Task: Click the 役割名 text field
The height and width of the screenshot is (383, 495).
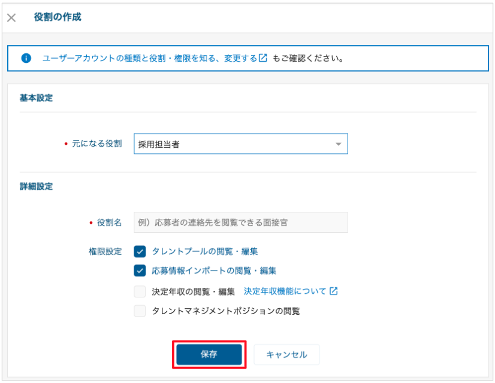Action: (241, 223)
